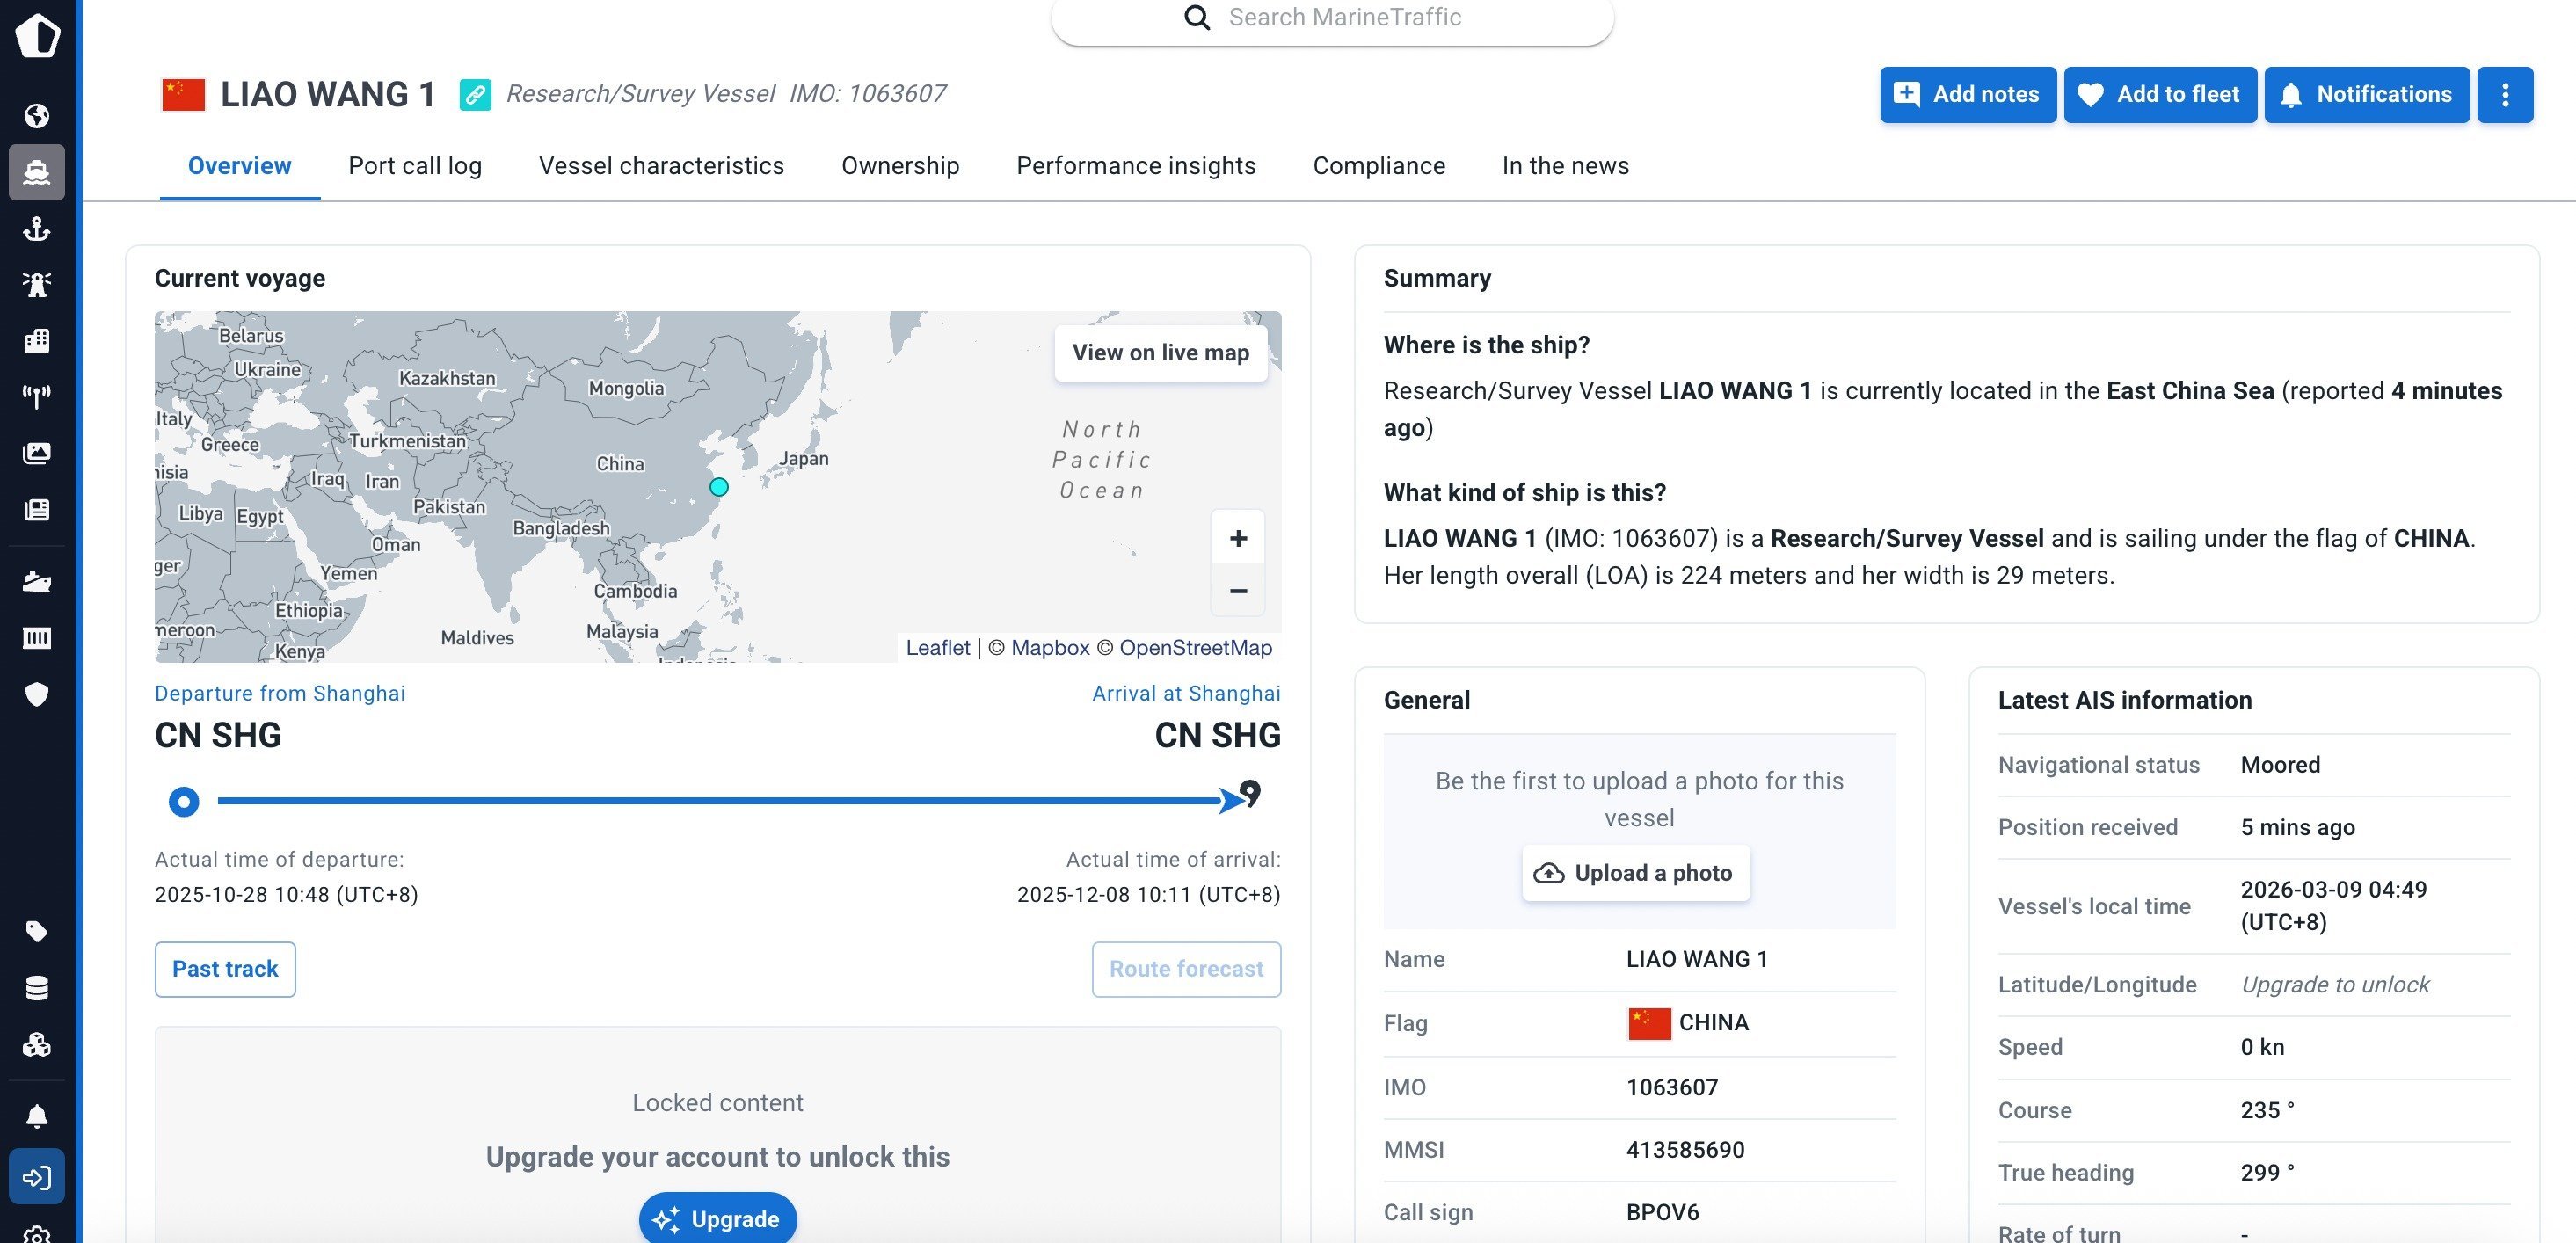Click the green link icon beside vessel name
Image resolution: width=2576 pixels, height=1243 pixels.
coord(475,95)
